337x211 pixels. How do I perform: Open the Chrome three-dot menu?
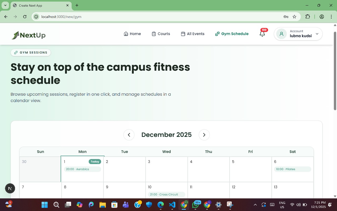331,17
